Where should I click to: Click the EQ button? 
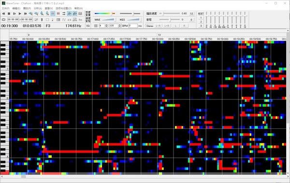point(88,26)
